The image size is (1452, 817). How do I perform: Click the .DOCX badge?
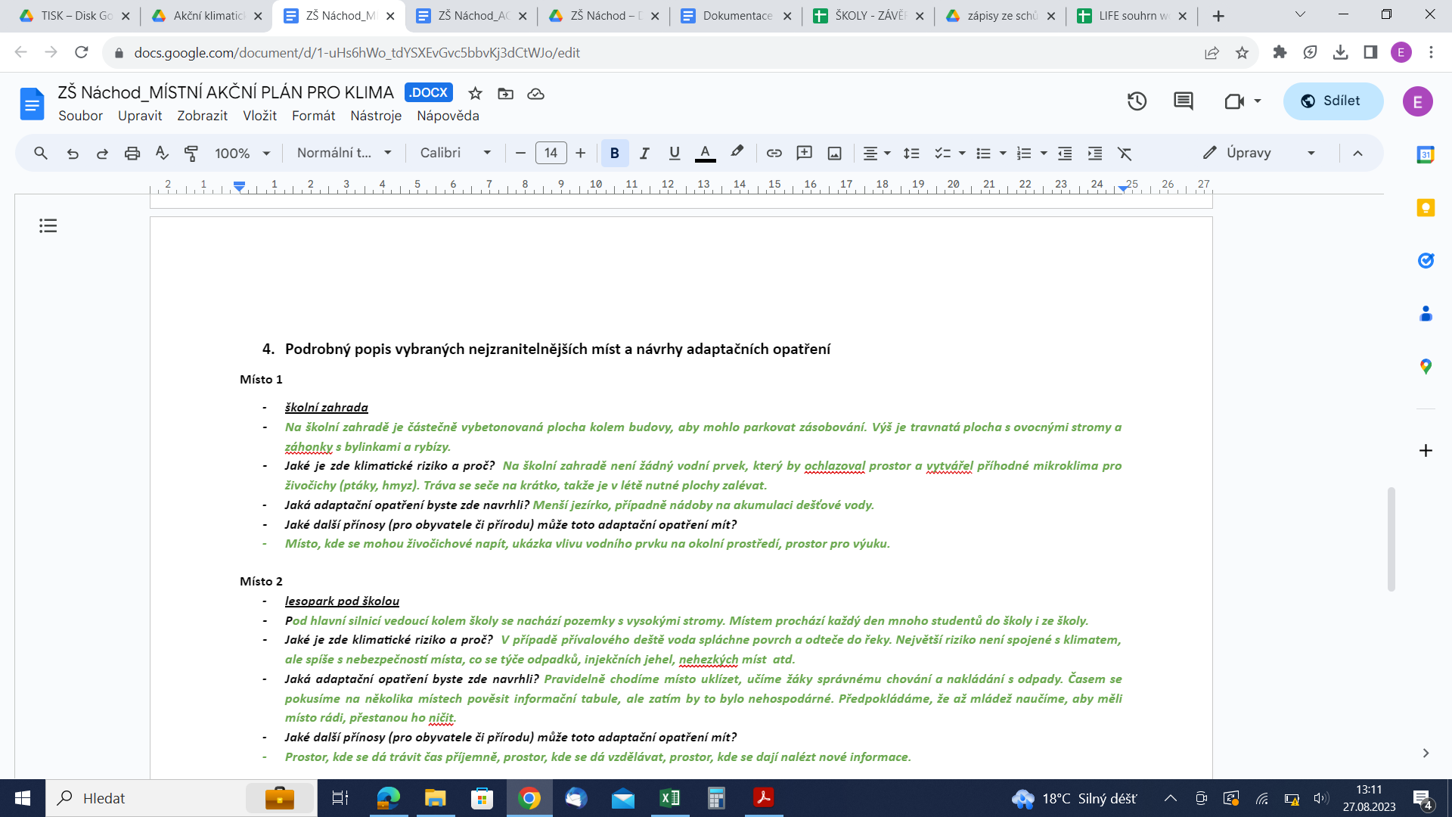(x=428, y=92)
